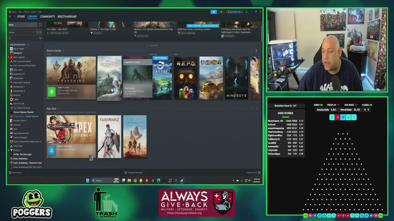Open the MindsEye game cover

pos(236,78)
